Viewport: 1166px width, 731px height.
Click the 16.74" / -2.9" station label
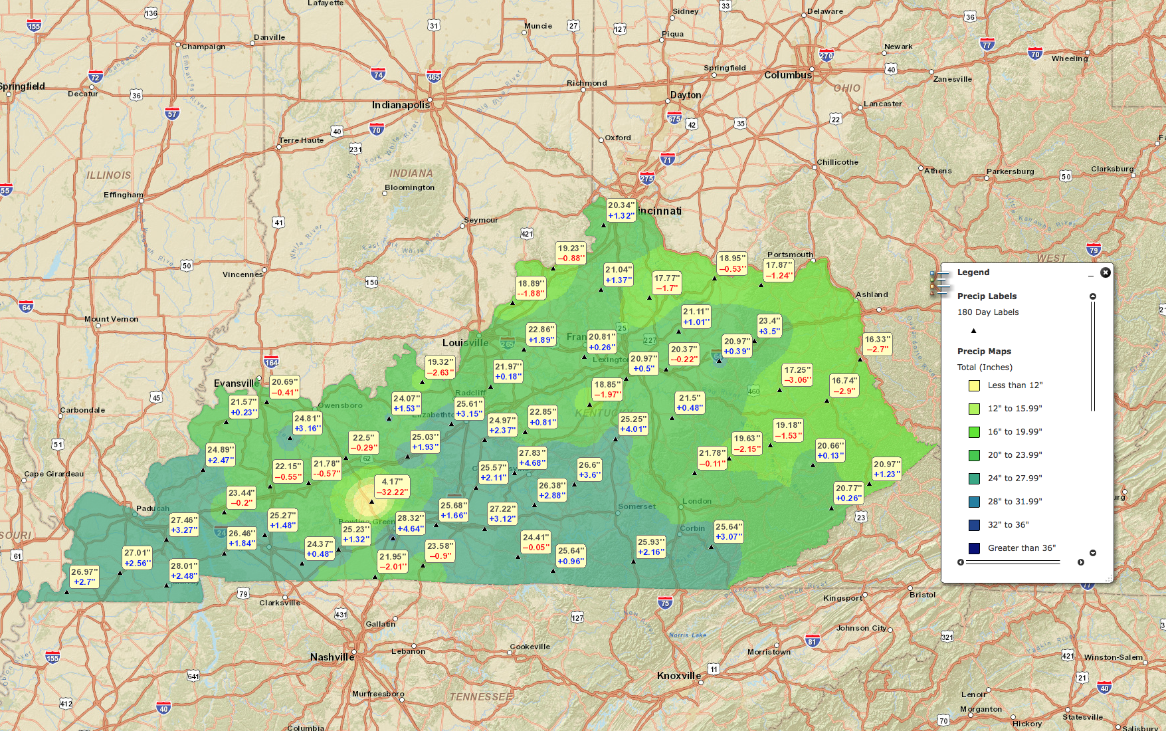pos(844,386)
